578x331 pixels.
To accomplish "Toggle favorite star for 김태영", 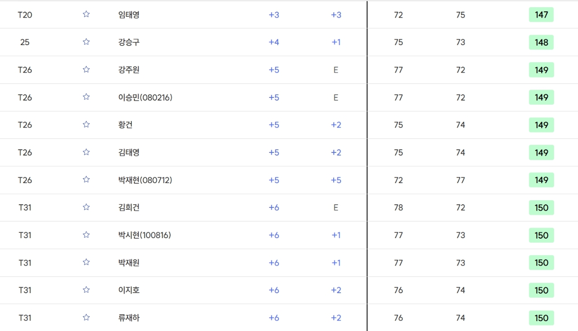I will [x=86, y=152].
